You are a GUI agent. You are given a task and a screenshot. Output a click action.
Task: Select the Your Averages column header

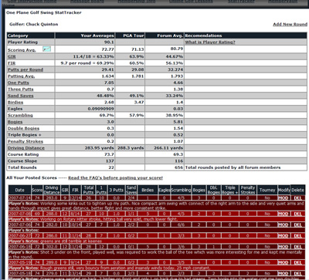coord(85,35)
